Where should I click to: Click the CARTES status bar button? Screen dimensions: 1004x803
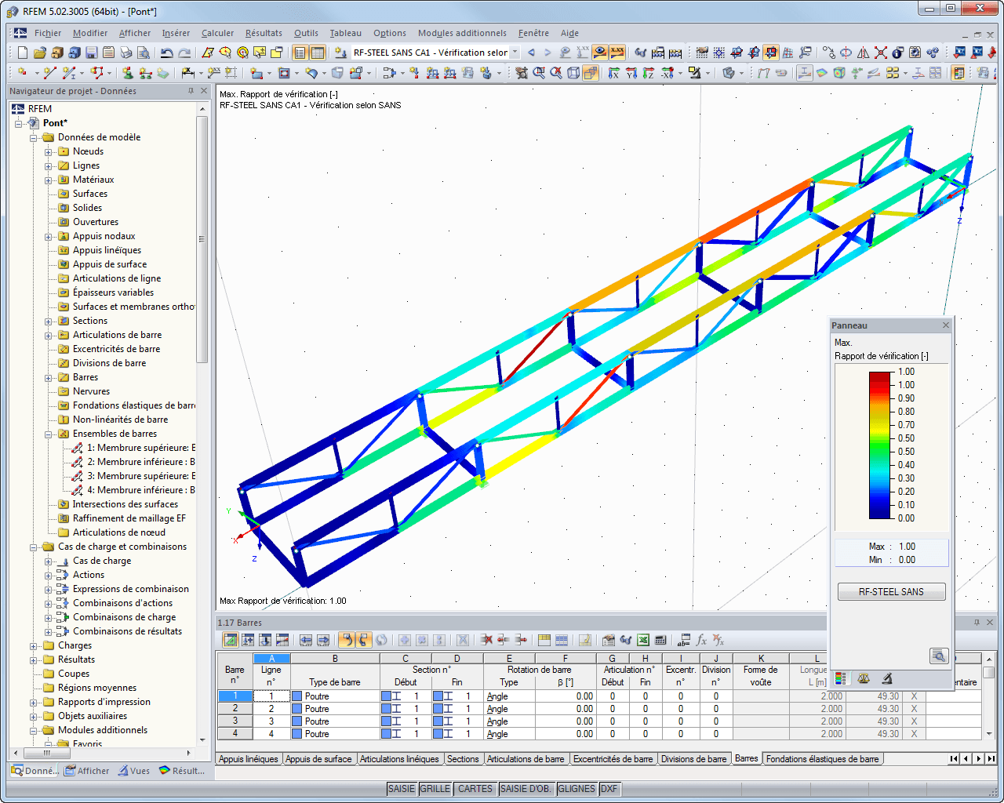point(475,789)
